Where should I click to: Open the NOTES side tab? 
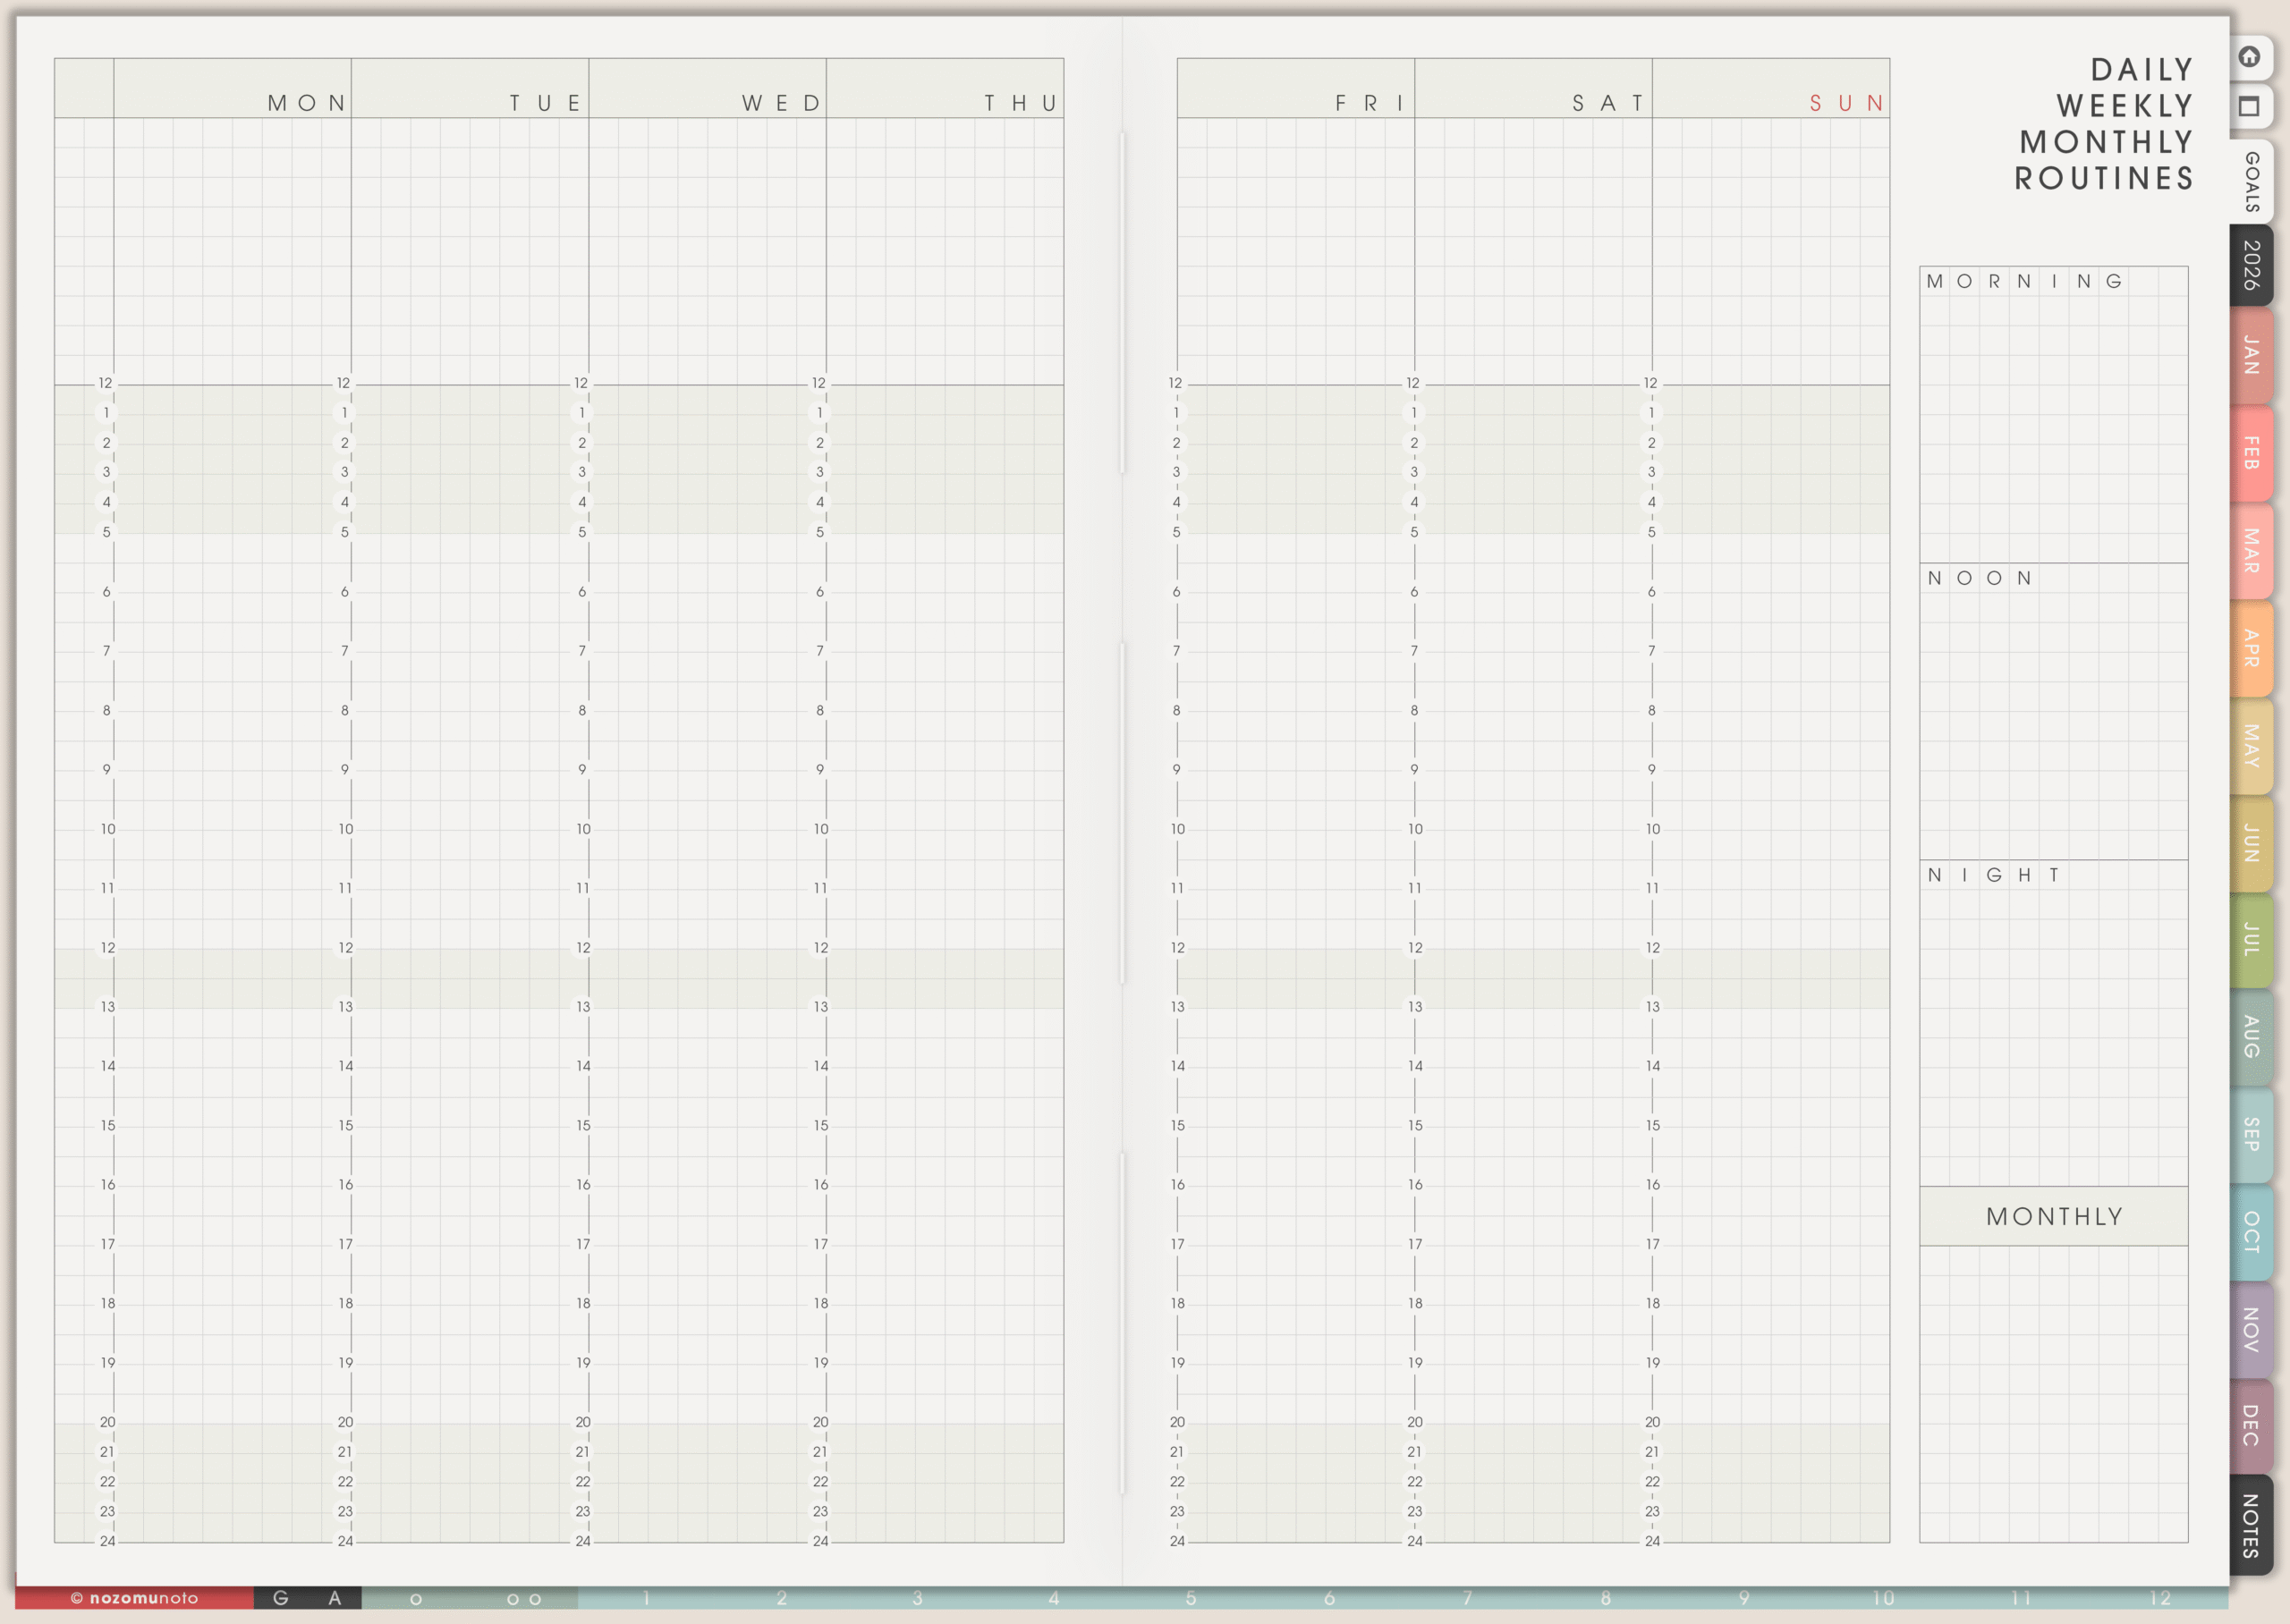[x=2251, y=1525]
